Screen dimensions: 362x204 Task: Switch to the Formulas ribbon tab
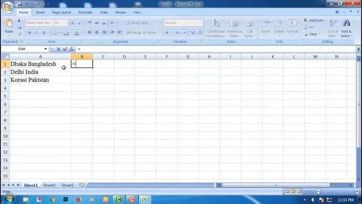click(85, 12)
